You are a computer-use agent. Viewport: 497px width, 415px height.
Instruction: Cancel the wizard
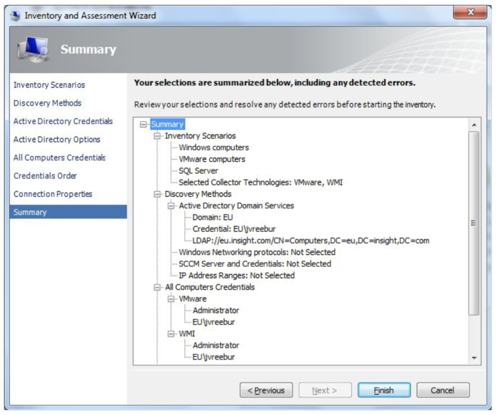[x=443, y=390]
